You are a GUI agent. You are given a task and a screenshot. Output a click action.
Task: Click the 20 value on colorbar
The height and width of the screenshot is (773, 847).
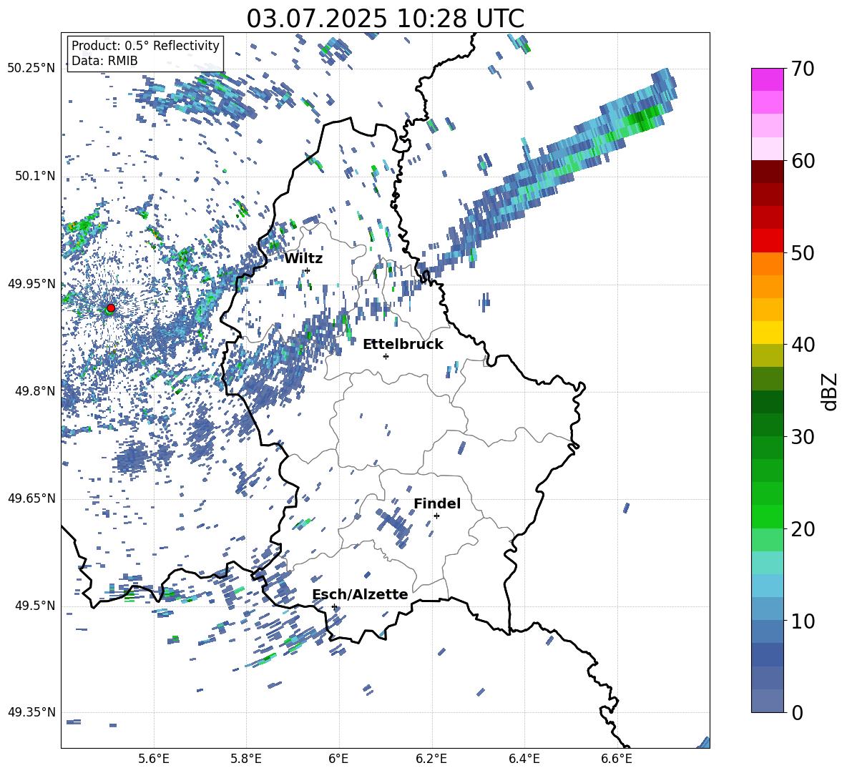[803, 529]
